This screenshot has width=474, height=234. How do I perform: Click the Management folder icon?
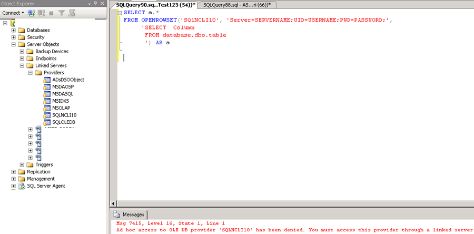point(22,179)
